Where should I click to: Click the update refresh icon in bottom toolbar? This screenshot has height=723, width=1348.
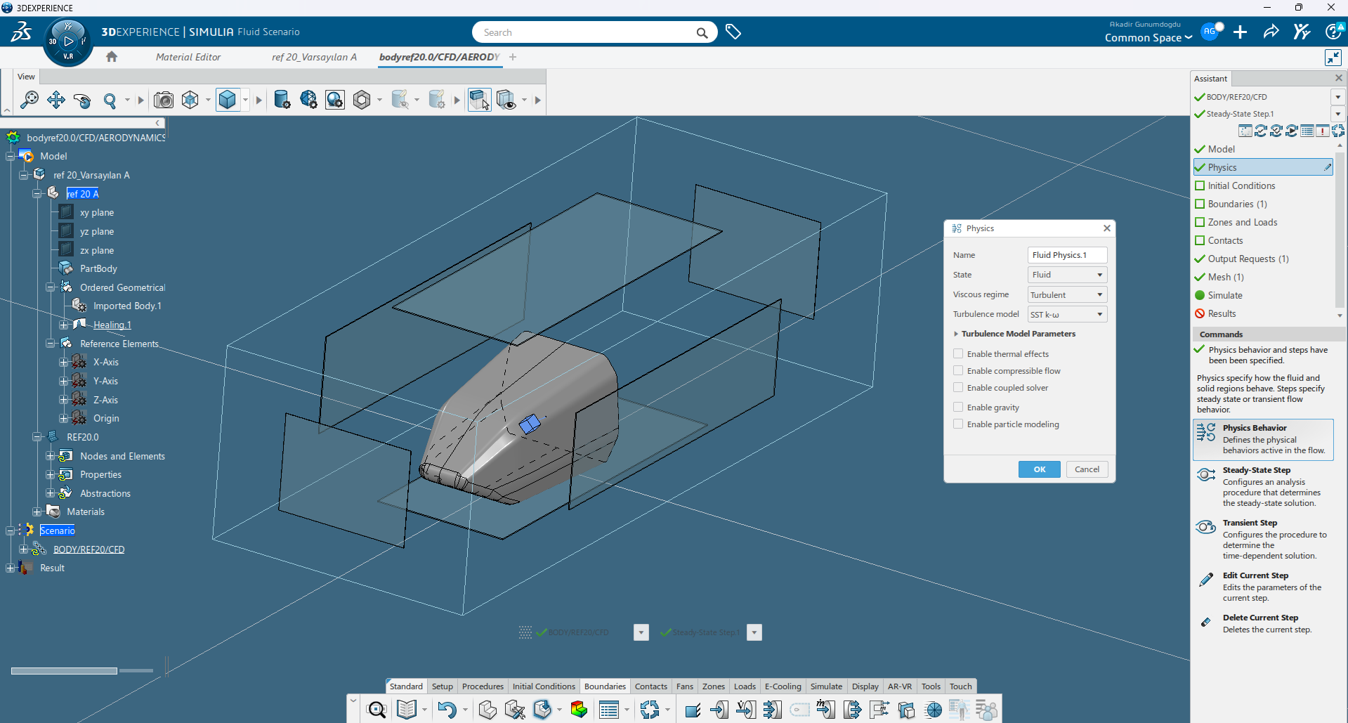coord(650,710)
